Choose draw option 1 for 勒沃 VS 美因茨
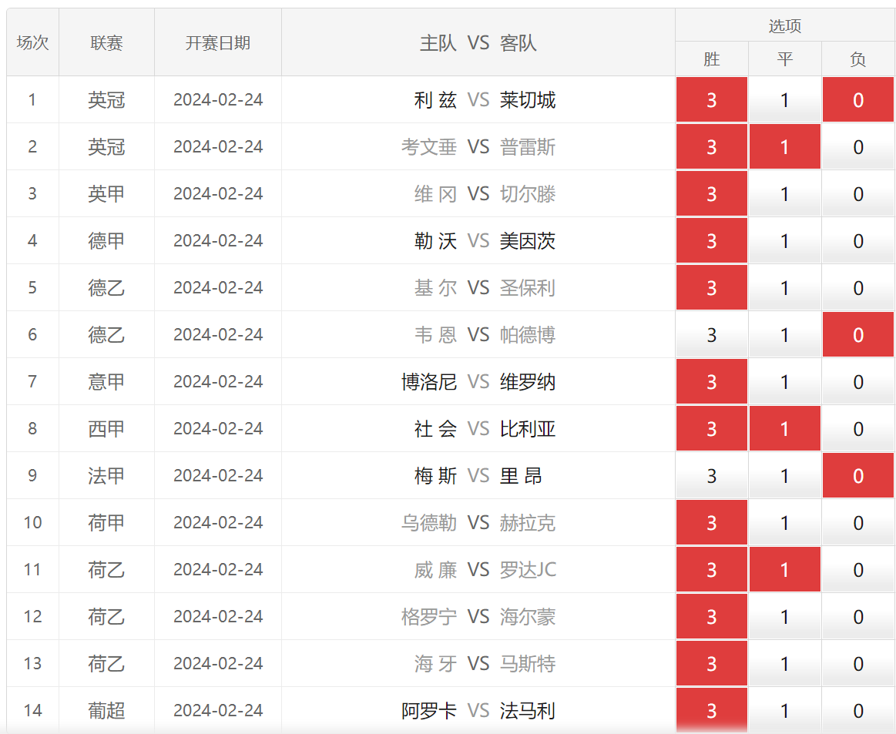 784,240
